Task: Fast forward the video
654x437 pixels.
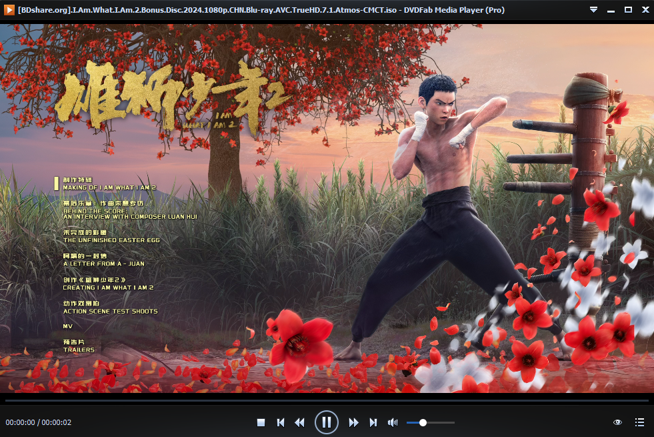Action: (354, 422)
